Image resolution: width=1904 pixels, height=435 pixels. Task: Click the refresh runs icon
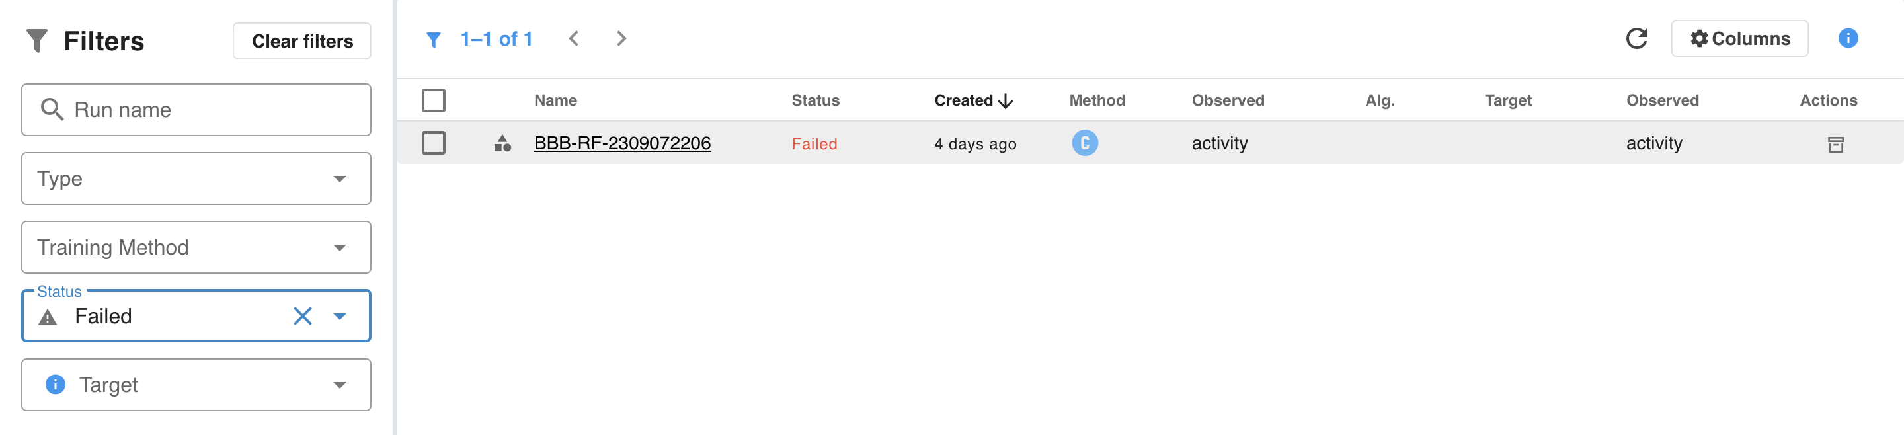pyautogui.click(x=1636, y=38)
